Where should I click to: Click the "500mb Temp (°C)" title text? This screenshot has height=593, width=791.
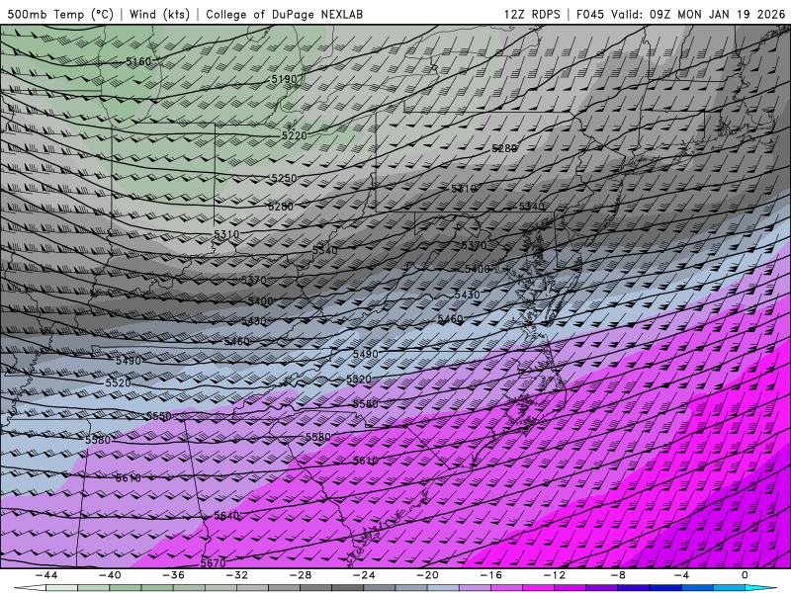[x=60, y=14]
